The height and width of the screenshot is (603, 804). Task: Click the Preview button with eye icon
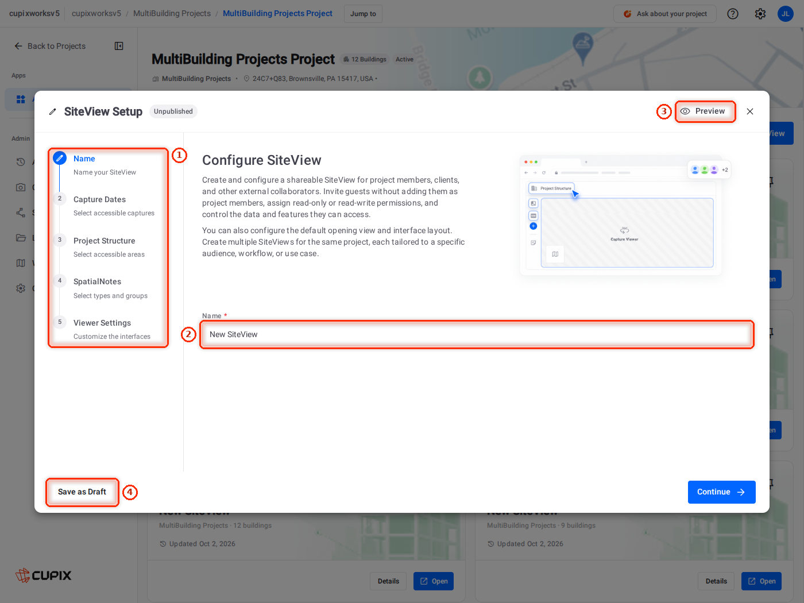[x=705, y=111]
